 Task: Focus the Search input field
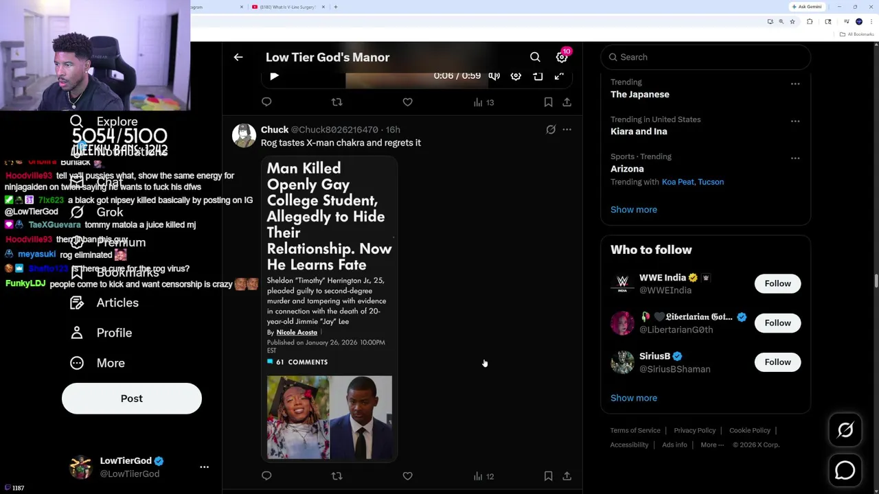tap(706, 58)
